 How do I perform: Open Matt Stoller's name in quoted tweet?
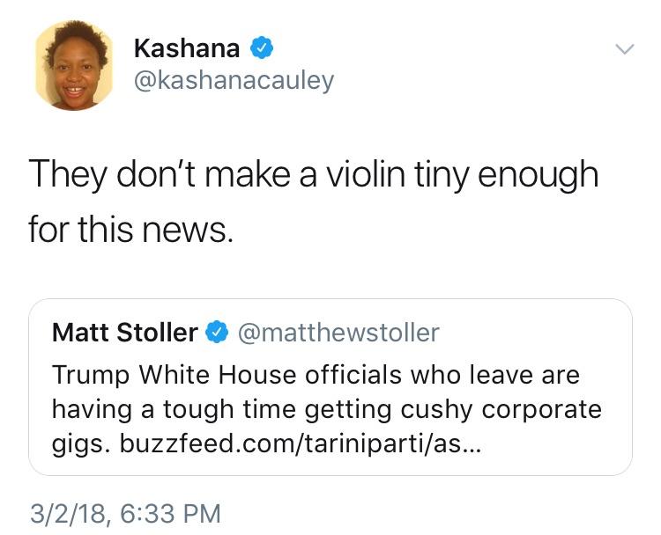[125, 333]
